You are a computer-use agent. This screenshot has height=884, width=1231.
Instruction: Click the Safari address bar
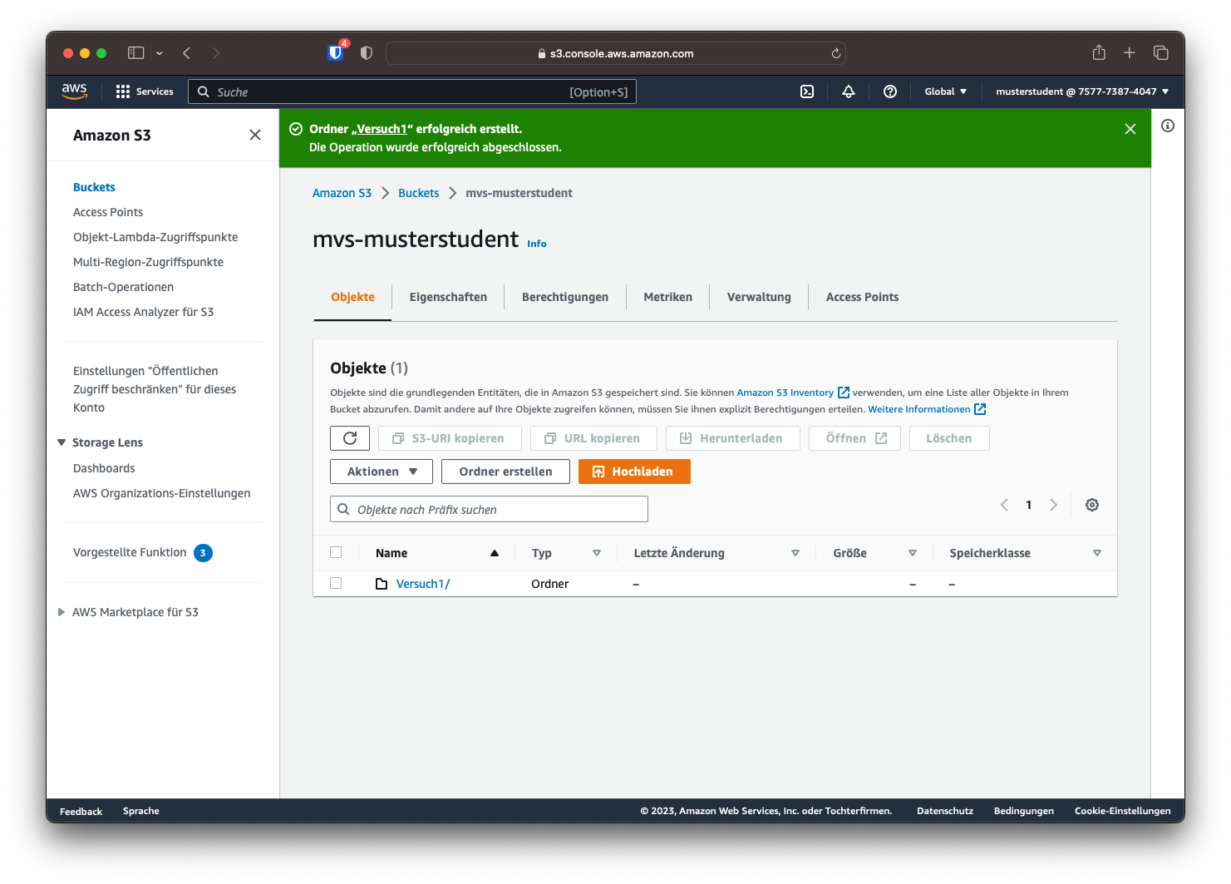point(616,53)
